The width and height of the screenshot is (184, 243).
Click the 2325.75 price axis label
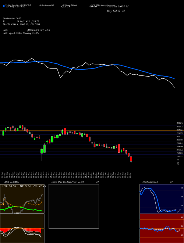tap(180, 127)
